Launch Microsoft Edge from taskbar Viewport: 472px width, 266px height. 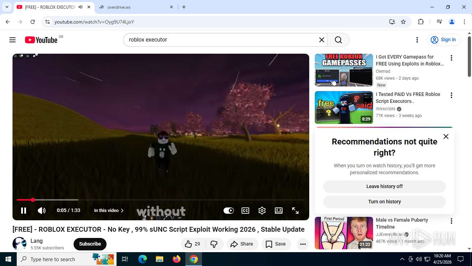(x=143, y=259)
